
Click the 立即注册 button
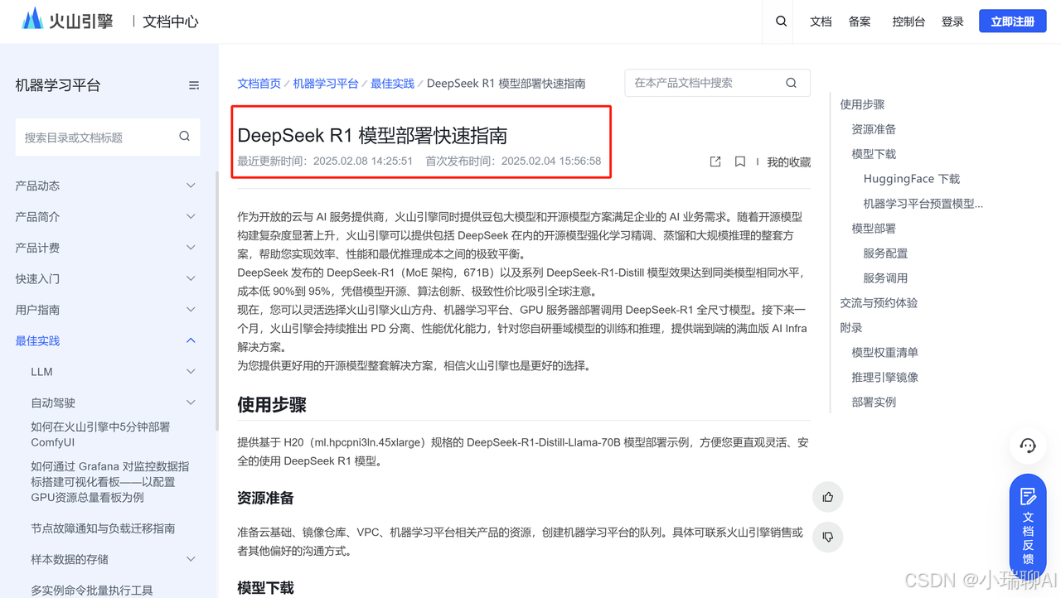pos(1012,22)
